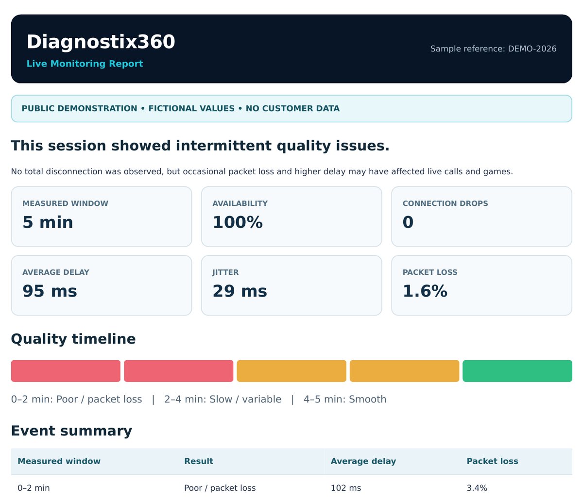Screen dimensions: 583x499
Task: Click the "0" connection drops value
Action: coord(408,222)
